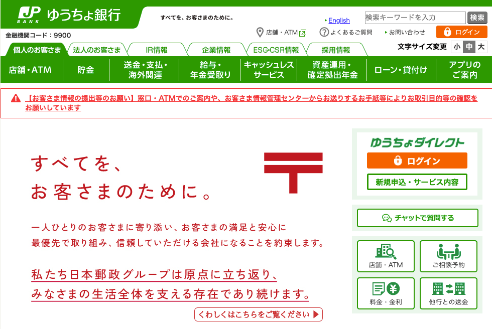Click the 検索 search button
This screenshot has height=329, width=492.
coord(477,18)
